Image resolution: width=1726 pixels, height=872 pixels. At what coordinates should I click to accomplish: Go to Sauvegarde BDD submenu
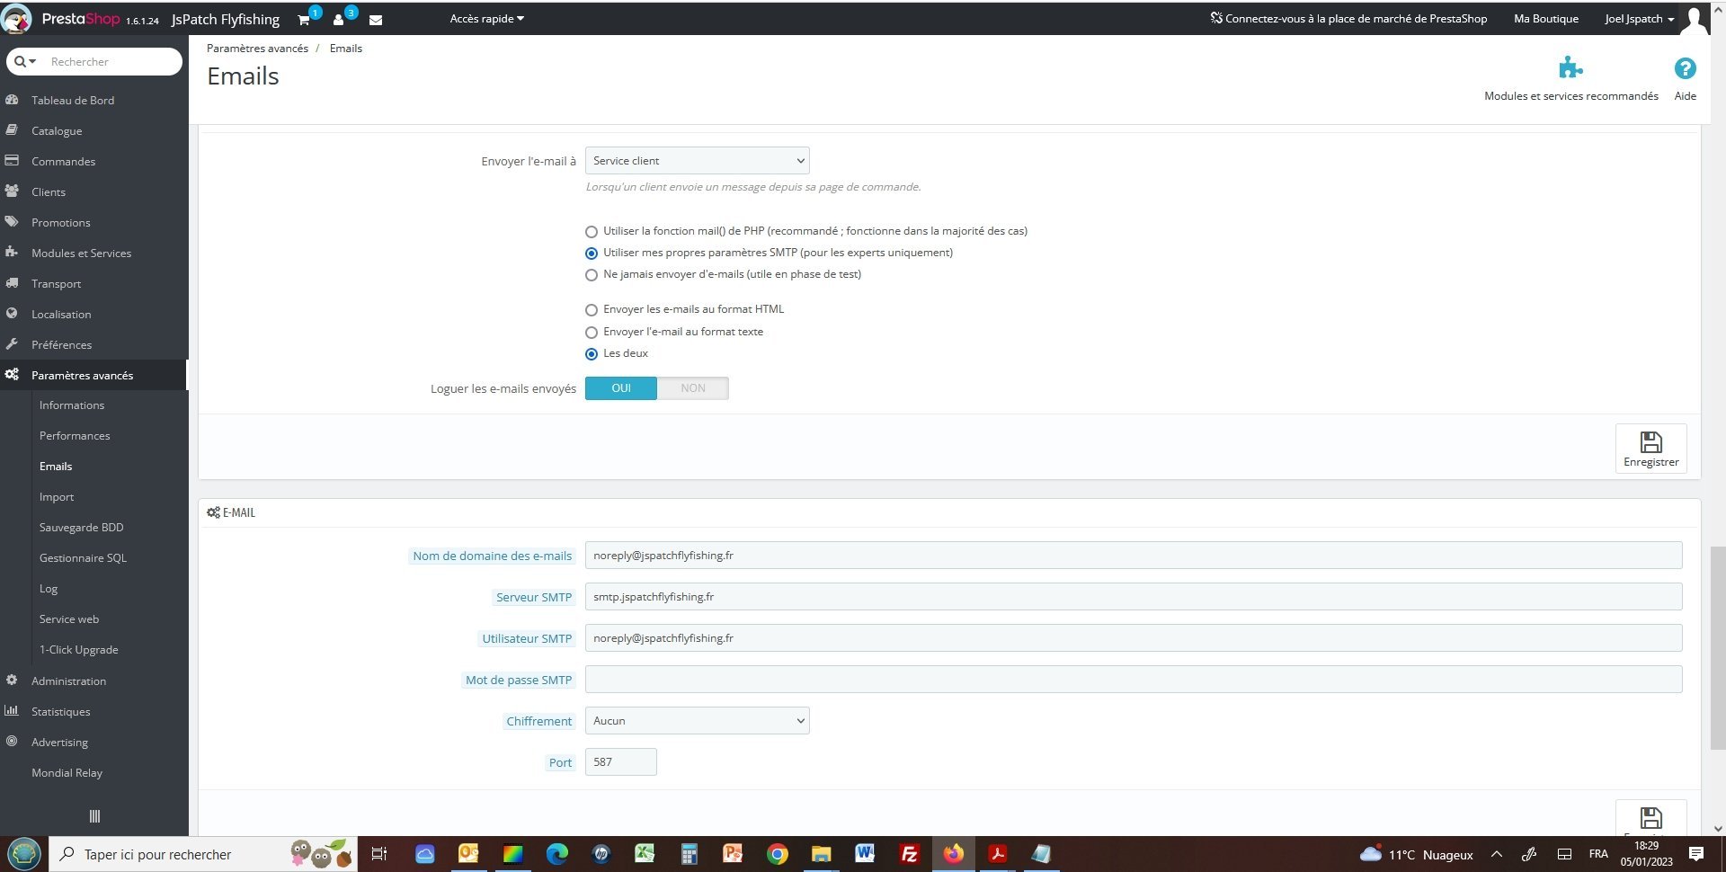tap(82, 528)
